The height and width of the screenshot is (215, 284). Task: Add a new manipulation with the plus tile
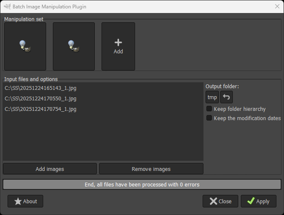pos(118,46)
